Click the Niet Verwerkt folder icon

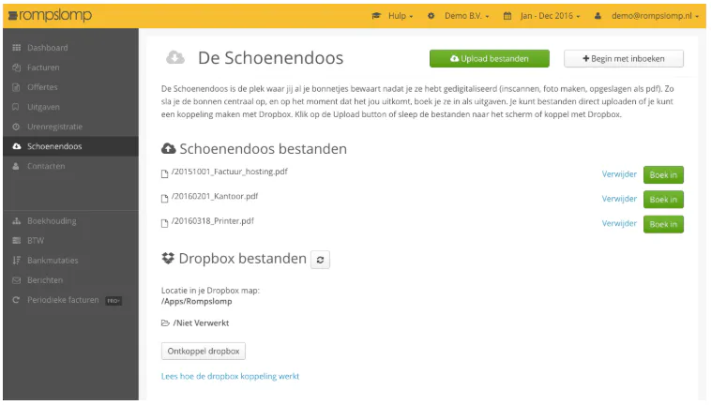pos(165,323)
